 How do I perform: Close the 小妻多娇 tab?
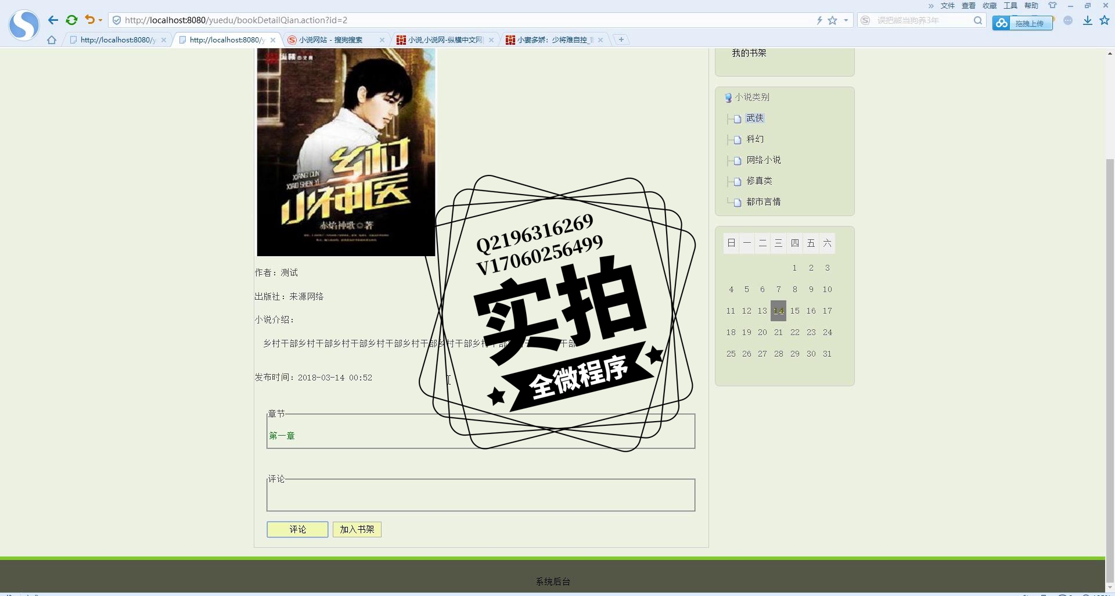point(600,40)
